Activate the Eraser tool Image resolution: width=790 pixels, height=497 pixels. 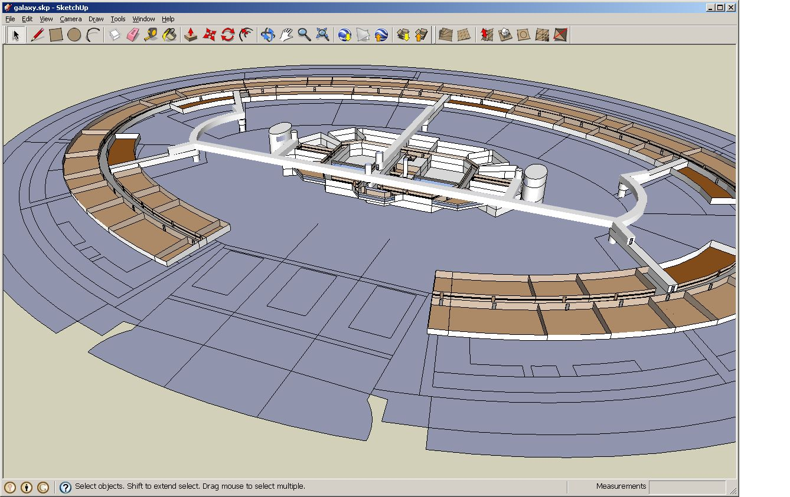(x=132, y=35)
